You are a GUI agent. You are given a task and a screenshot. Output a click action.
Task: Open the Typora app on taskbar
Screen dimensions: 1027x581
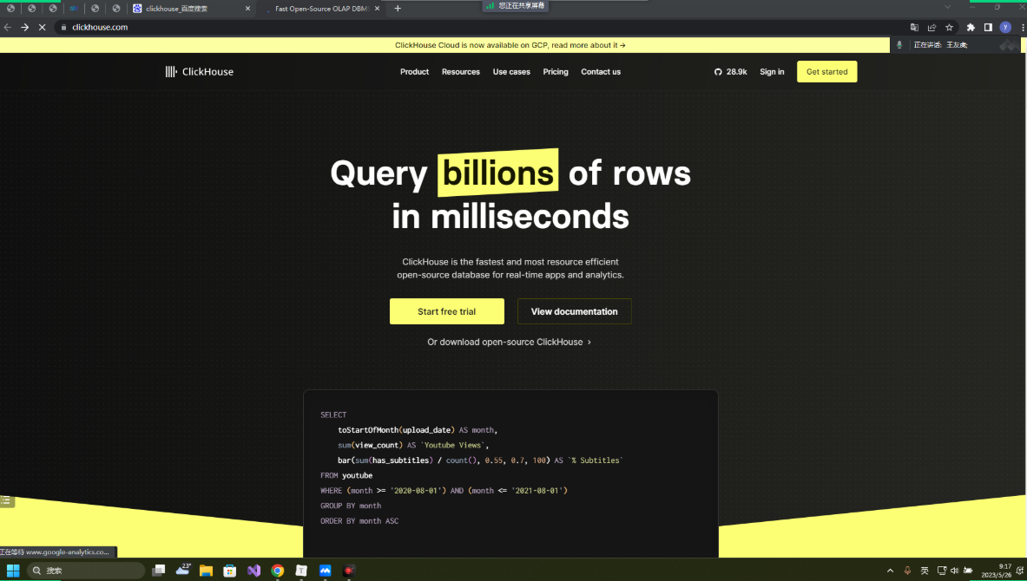click(x=301, y=571)
